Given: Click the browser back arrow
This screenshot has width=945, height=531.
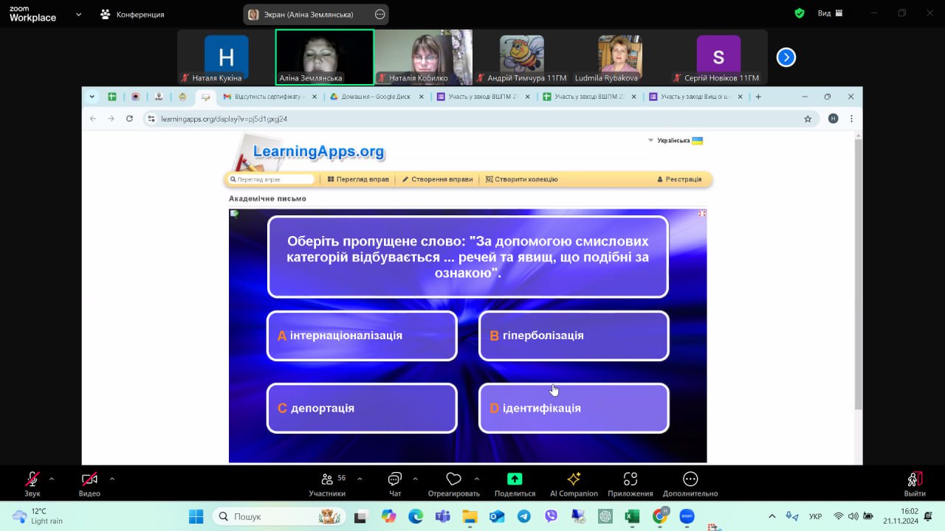Looking at the screenshot, I should click(x=93, y=119).
